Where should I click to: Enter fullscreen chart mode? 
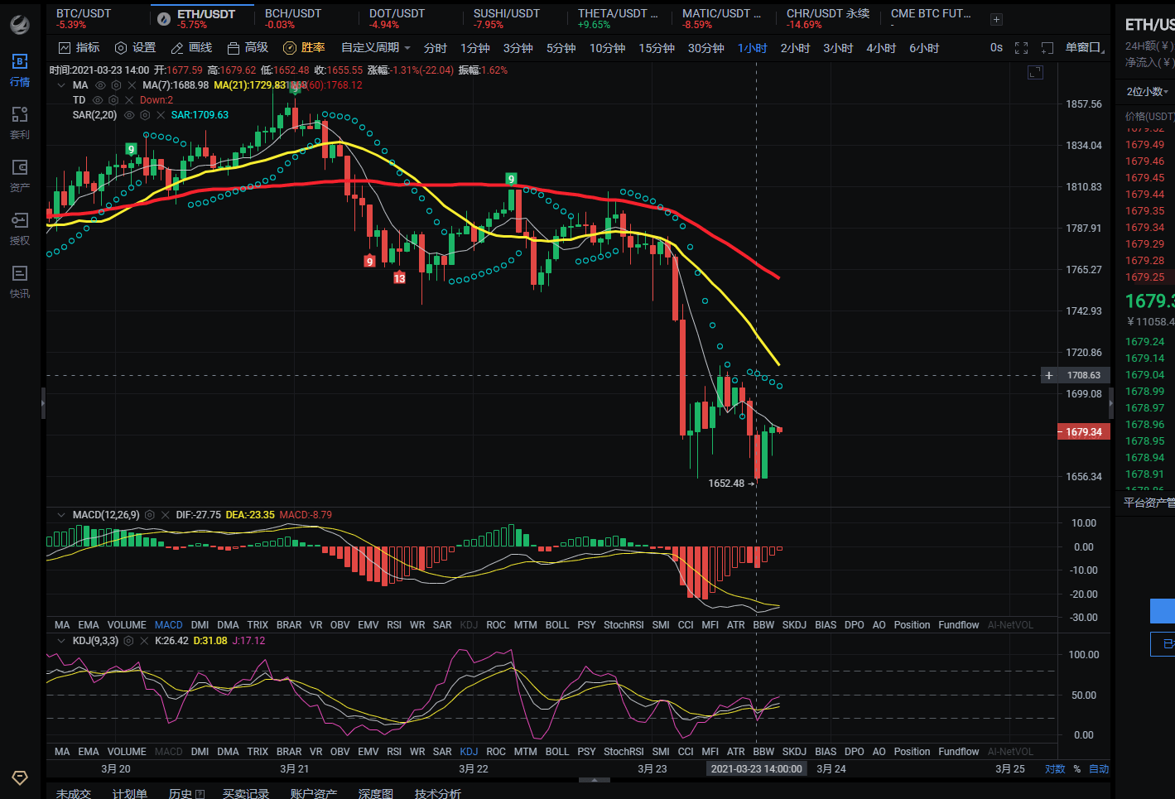point(1021,48)
